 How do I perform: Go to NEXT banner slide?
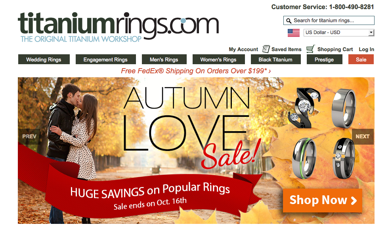(363, 137)
